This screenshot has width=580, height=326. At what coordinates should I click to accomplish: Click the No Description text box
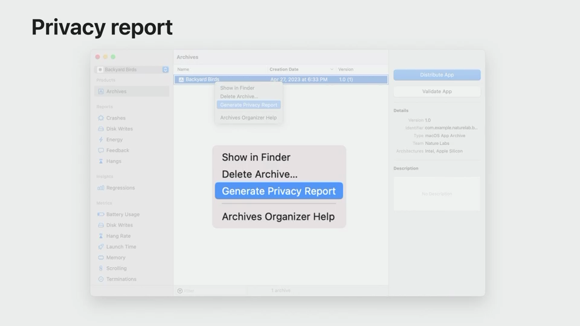coord(437,194)
